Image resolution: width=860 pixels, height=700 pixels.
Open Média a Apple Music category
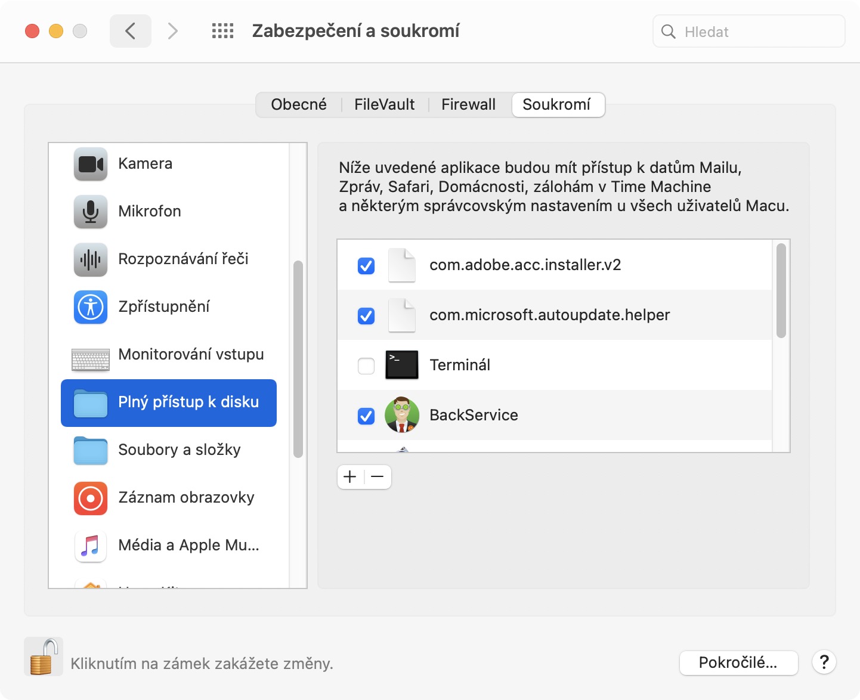[x=188, y=546]
